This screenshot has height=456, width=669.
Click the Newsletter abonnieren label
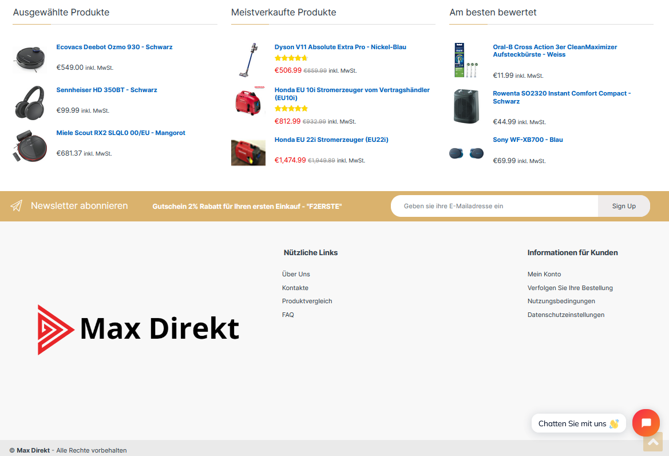coord(79,205)
